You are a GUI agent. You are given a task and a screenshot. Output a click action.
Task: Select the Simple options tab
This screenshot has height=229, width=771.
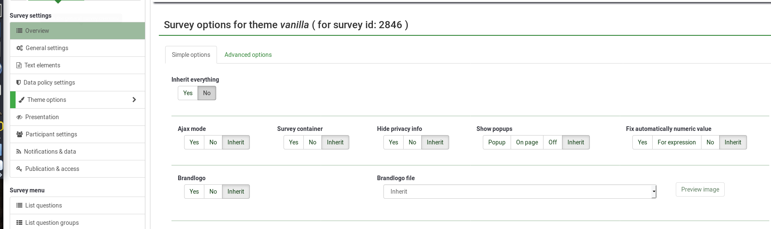click(x=191, y=55)
